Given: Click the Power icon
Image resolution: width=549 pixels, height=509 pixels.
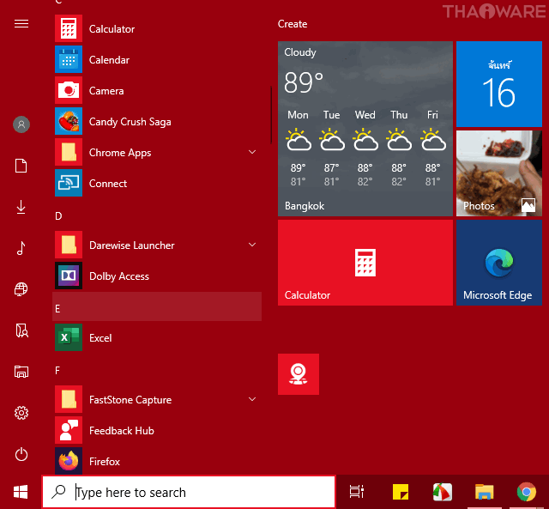Looking at the screenshot, I should point(21,454).
